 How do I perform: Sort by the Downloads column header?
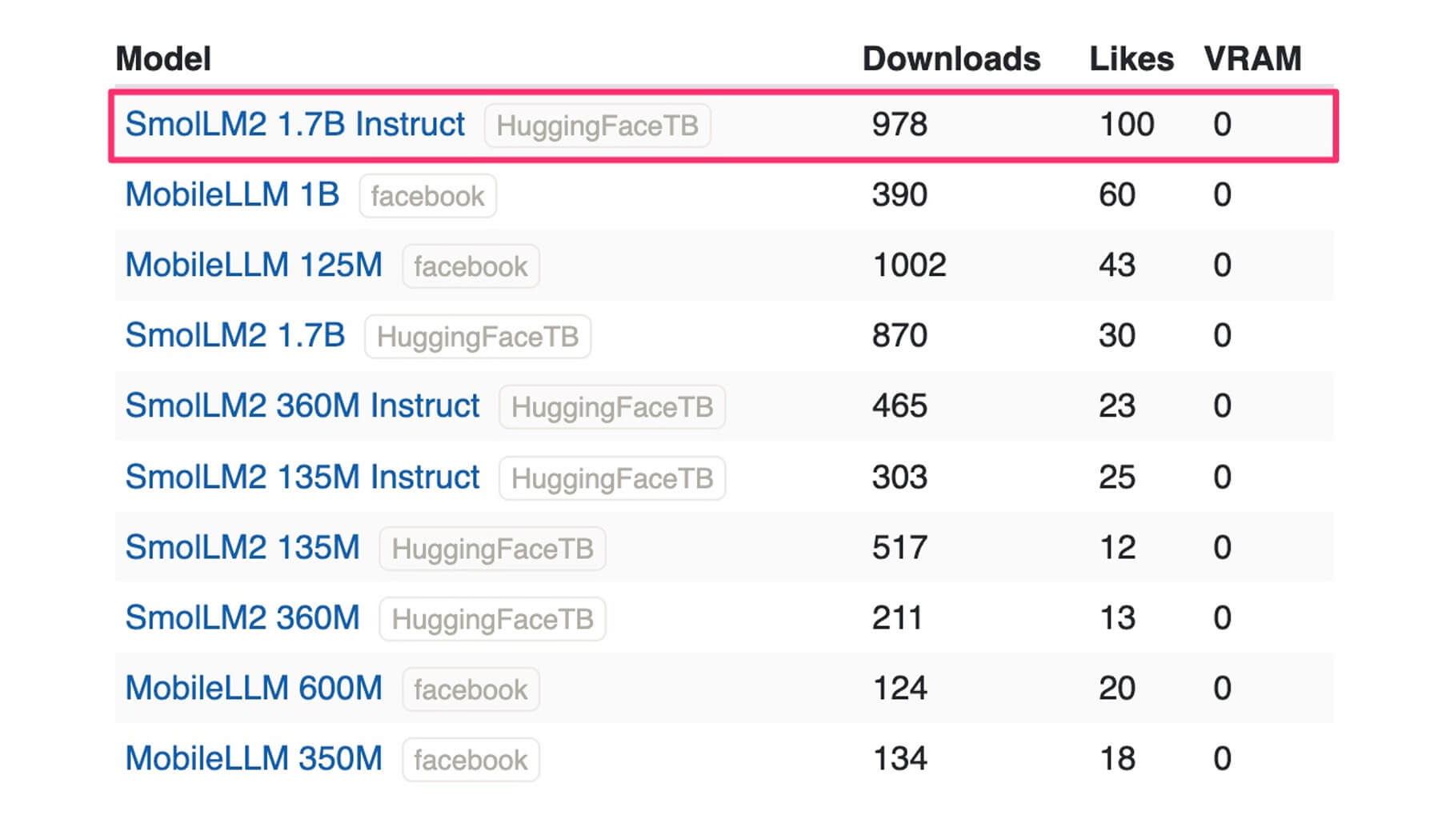coord(951,59)
